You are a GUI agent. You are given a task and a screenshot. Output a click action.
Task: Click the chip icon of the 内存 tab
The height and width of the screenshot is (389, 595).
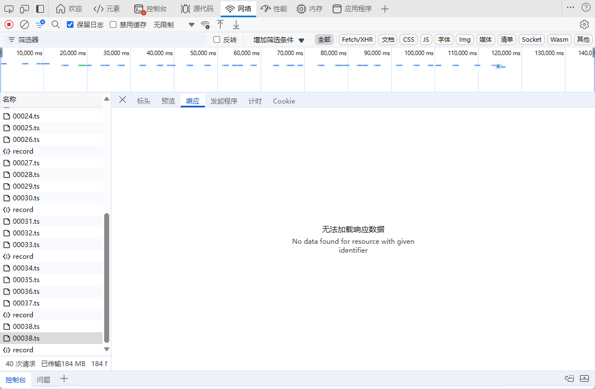pyautogui.click(x=301, y=9)
